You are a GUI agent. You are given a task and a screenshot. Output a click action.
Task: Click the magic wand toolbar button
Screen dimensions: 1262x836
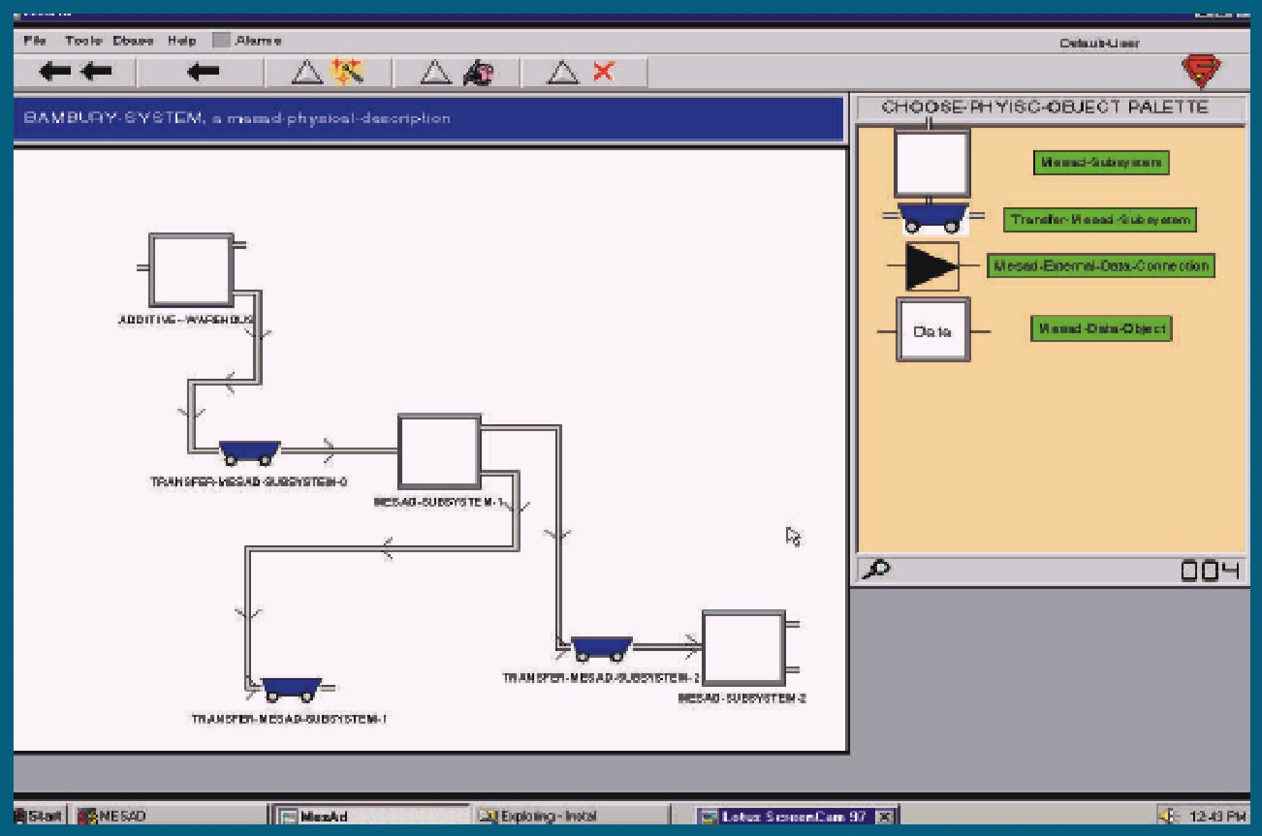pyautogui.click(x=328, y=72)
